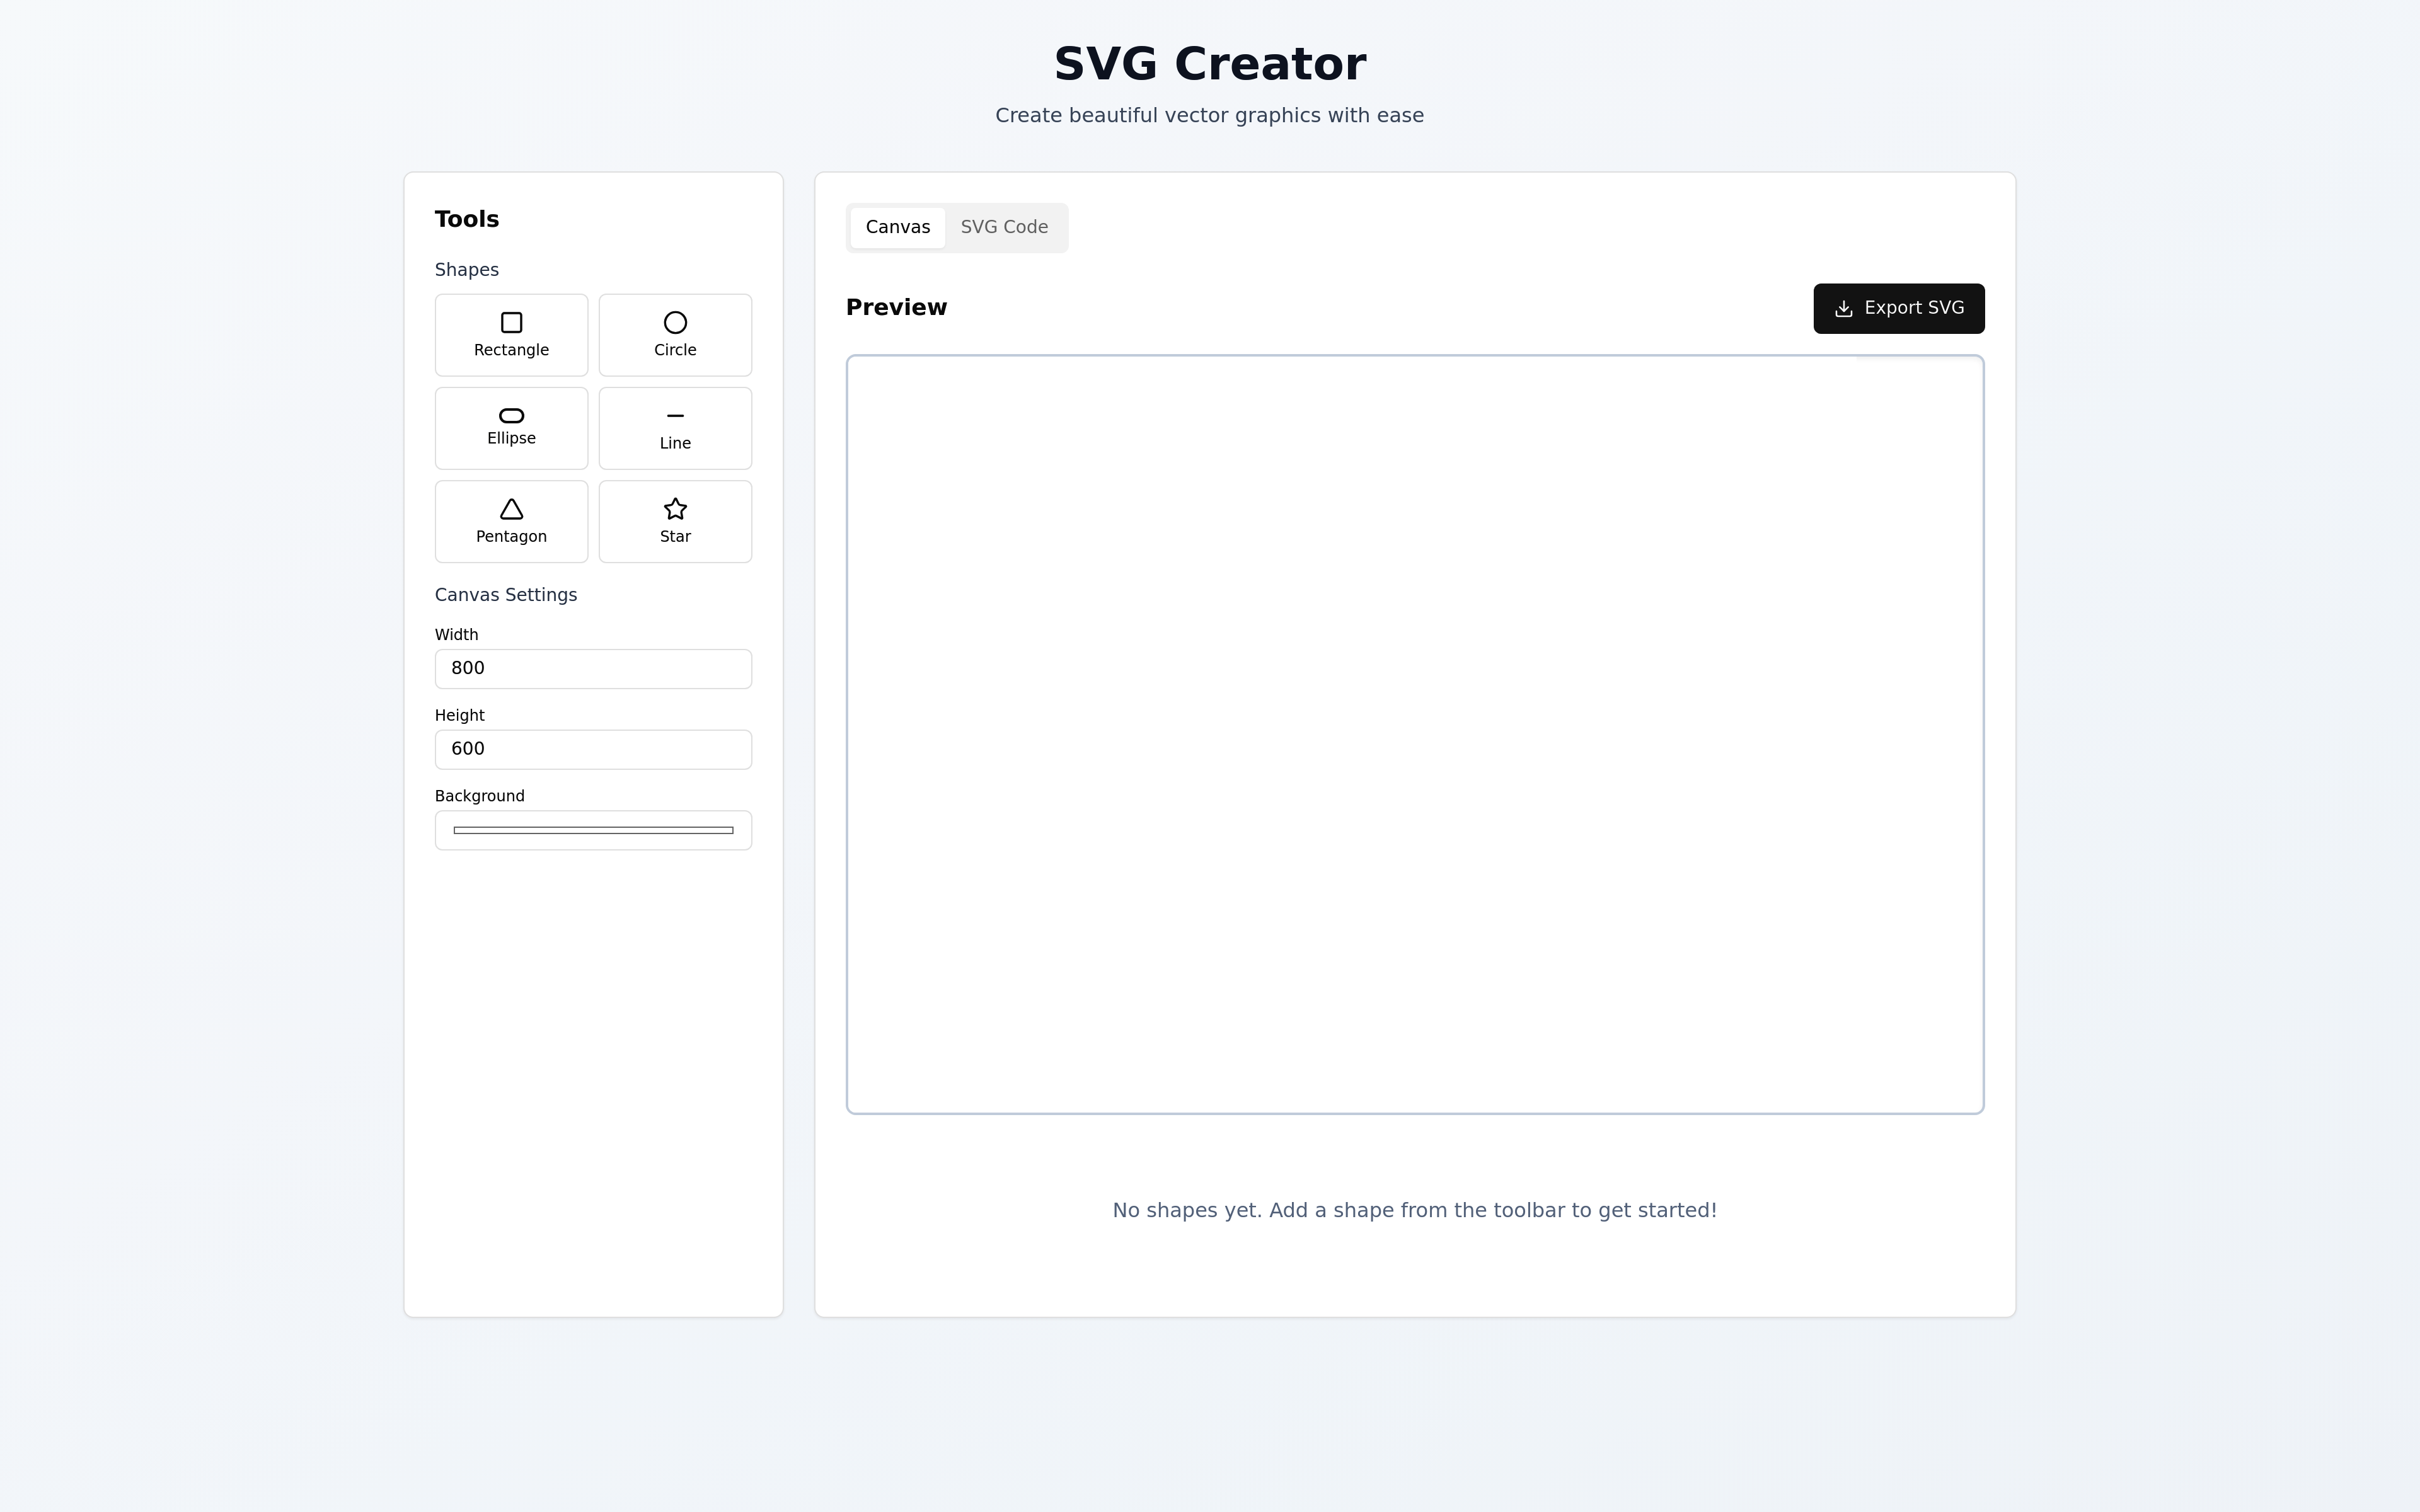Pick the Line shape tool
Screen dimensions: 2420x1512
[x=675, y=428]
